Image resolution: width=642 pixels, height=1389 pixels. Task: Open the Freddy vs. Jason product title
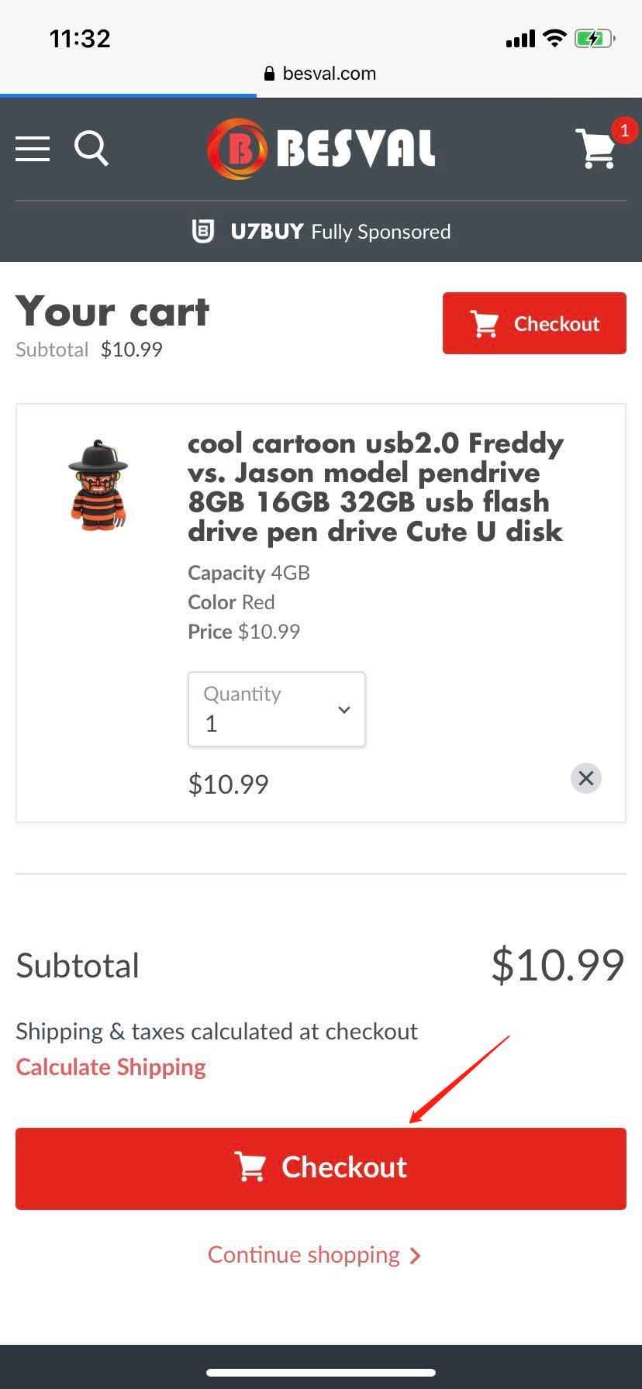376,487
